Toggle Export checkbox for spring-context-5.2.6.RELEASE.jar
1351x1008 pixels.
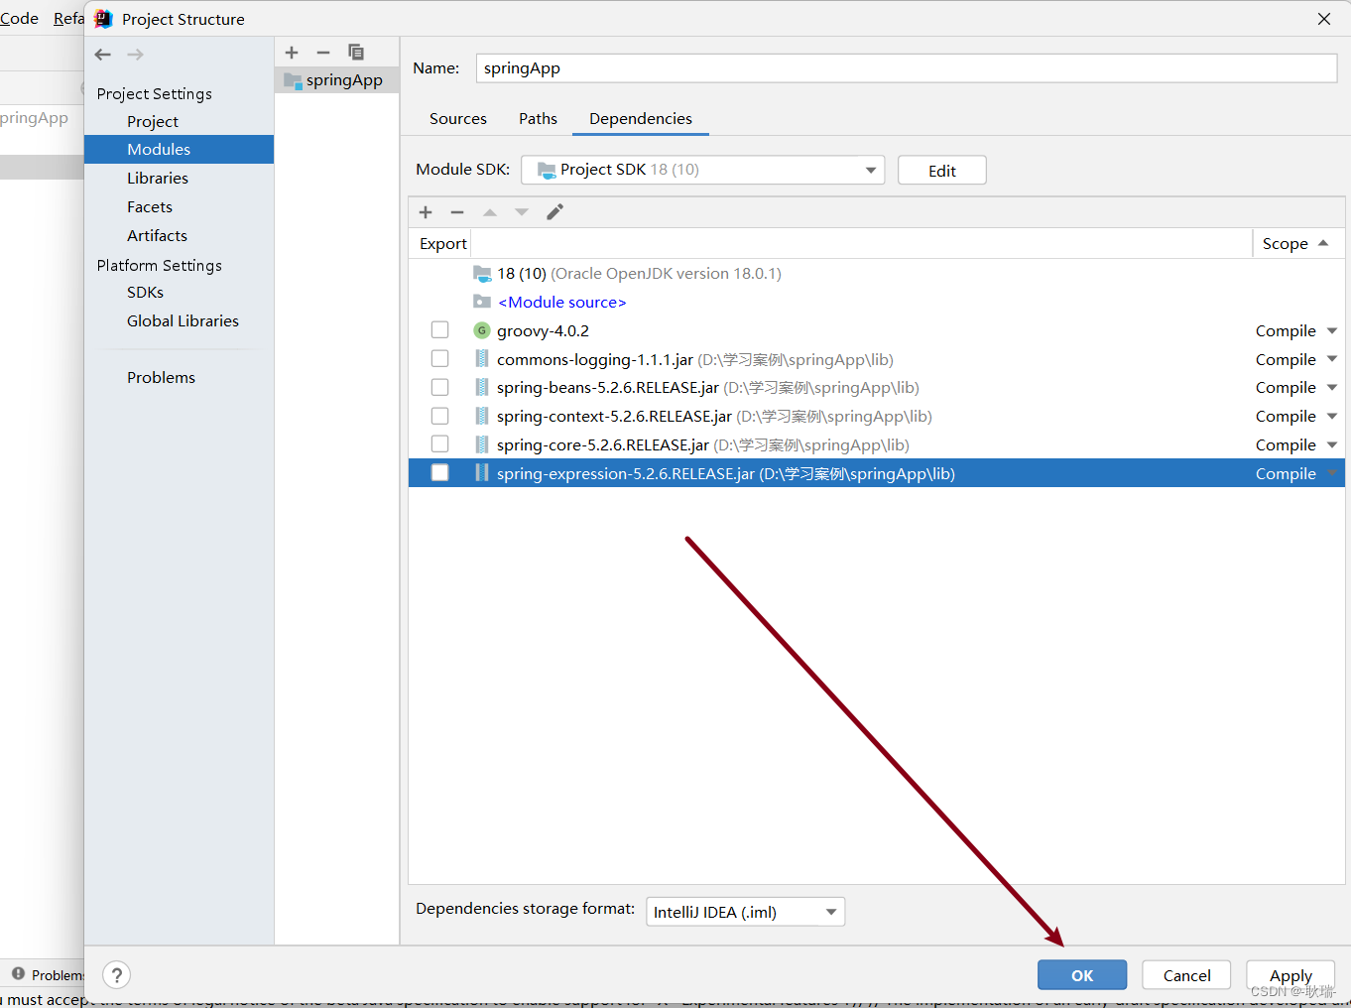pyautogui.click(x=440, y=416)
